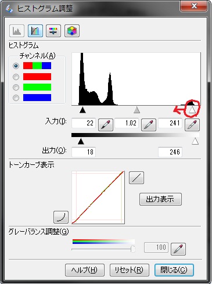Click the blue channel color bar
The height and width of the screenshot is (284, 212).
tap(37, 98)
